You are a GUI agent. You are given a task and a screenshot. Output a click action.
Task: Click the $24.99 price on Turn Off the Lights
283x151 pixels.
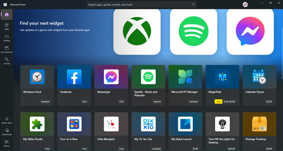(x=232, y=149)
